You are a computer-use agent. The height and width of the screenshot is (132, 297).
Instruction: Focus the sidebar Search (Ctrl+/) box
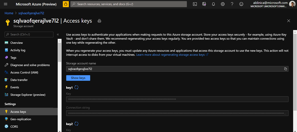tap(29, 34)
